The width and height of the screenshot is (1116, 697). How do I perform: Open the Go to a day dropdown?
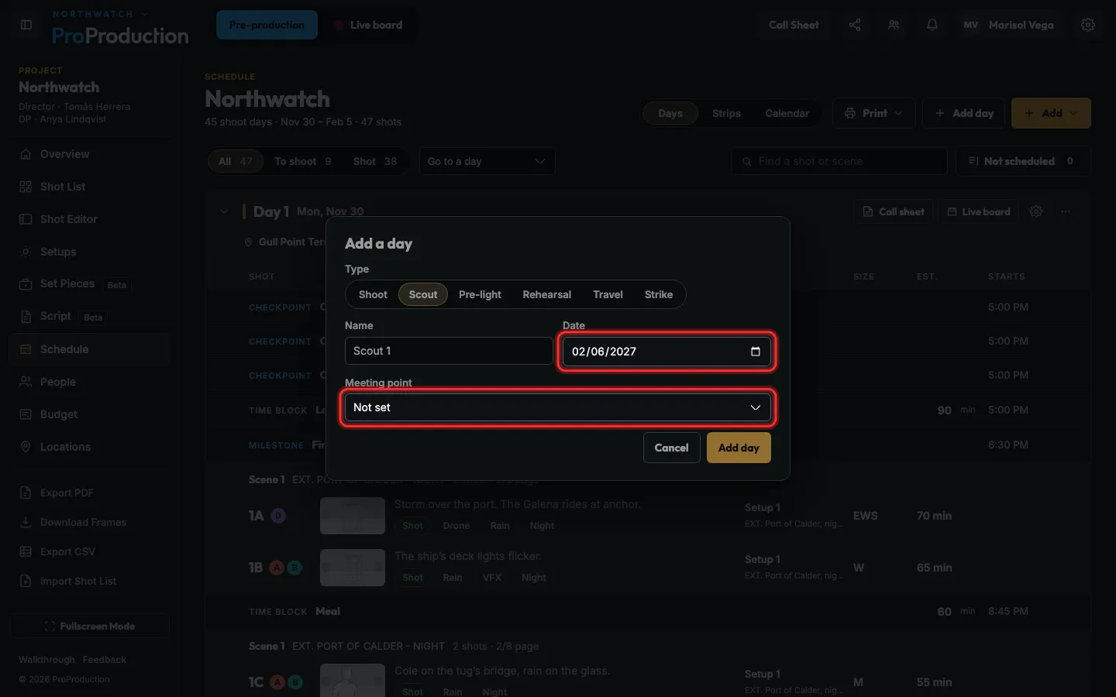tap(487, 161)
